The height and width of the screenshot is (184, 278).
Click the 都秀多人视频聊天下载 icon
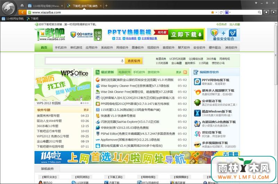[x=197, y=92]
